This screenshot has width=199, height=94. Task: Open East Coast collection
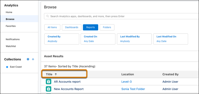[16, 67]
